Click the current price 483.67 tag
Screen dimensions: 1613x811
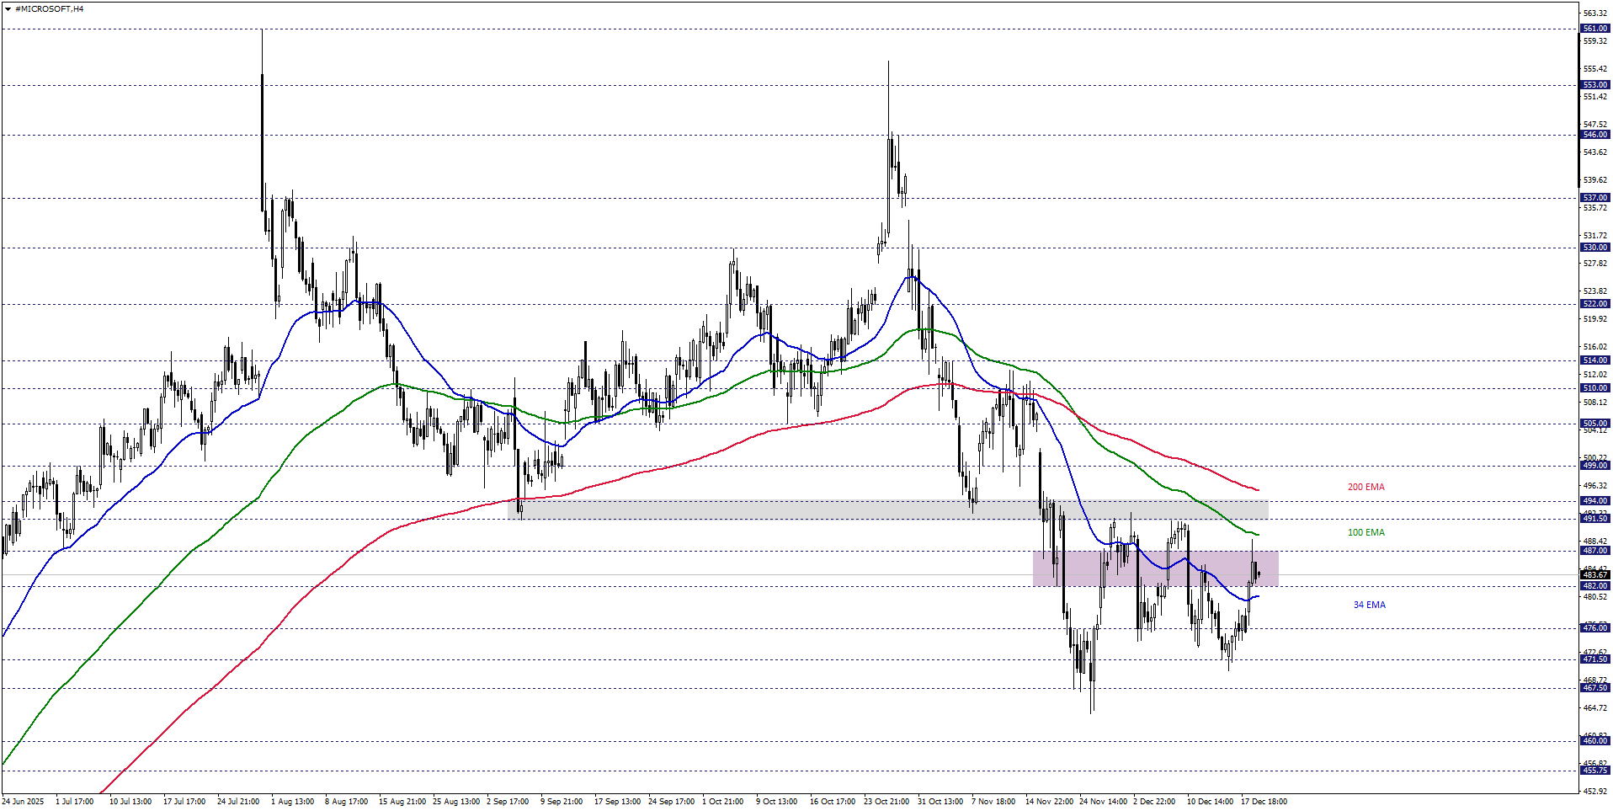(1594, 575)
